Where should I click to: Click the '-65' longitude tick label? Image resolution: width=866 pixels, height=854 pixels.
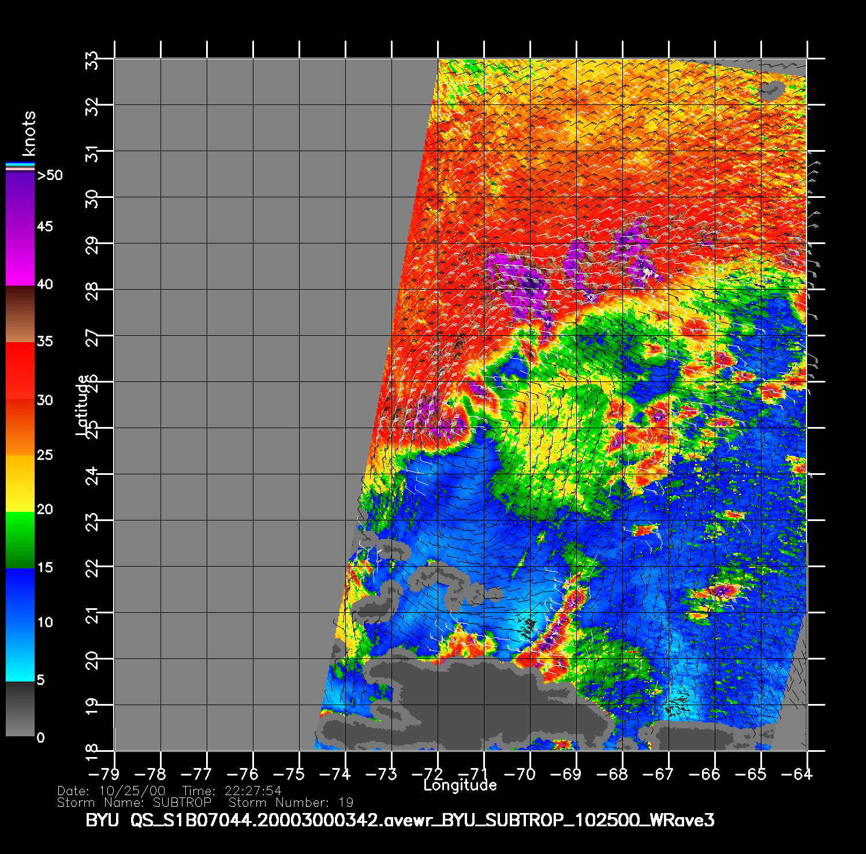point(751,774)
